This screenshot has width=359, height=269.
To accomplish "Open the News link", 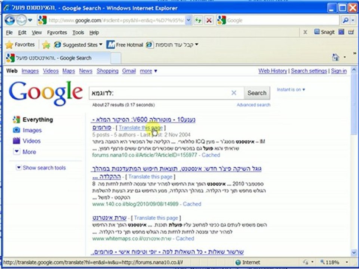I will click(x=86, y=71).
